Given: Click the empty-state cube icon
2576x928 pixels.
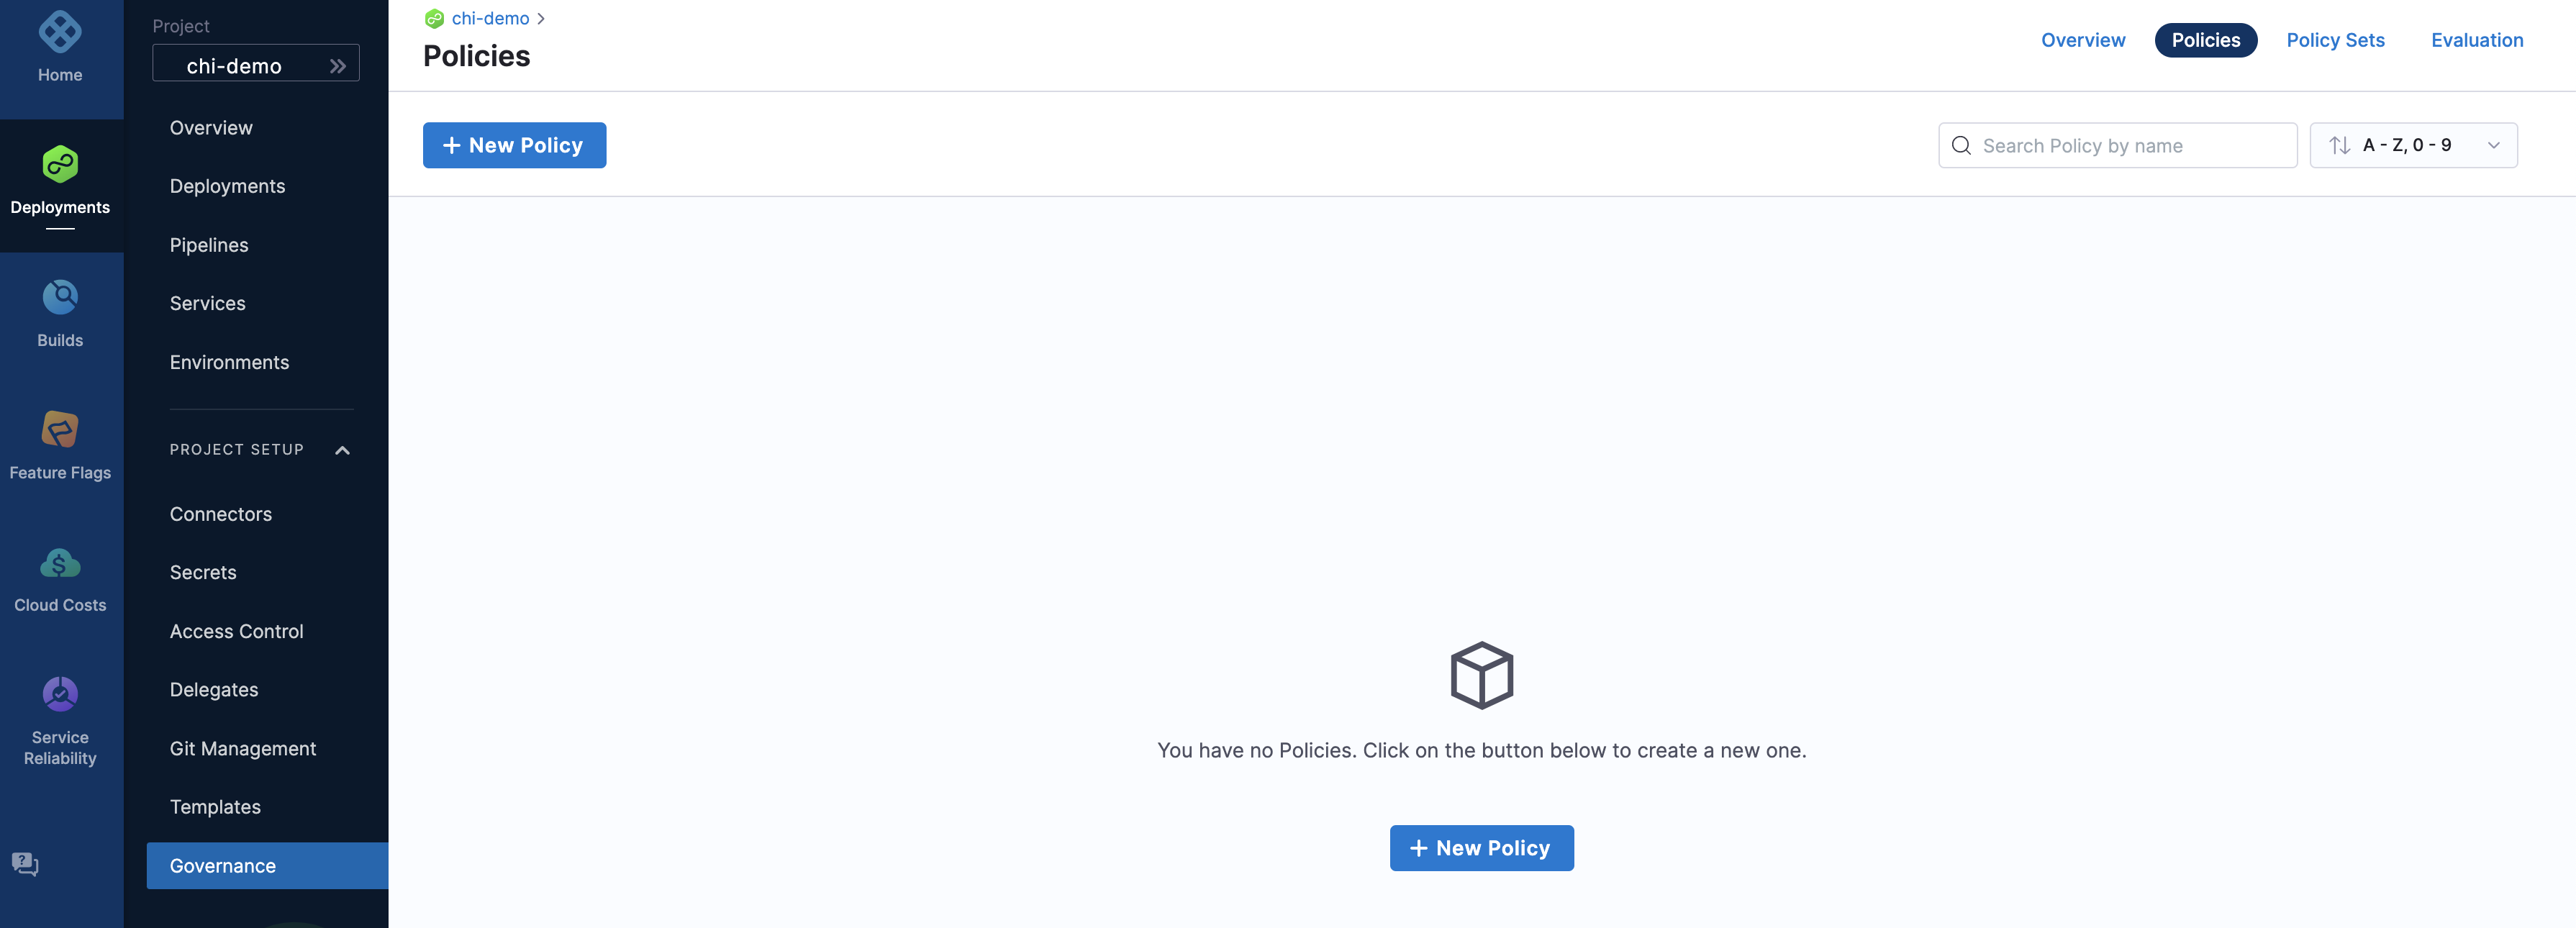Looking at the screenshot, I should pos(1481,676).
